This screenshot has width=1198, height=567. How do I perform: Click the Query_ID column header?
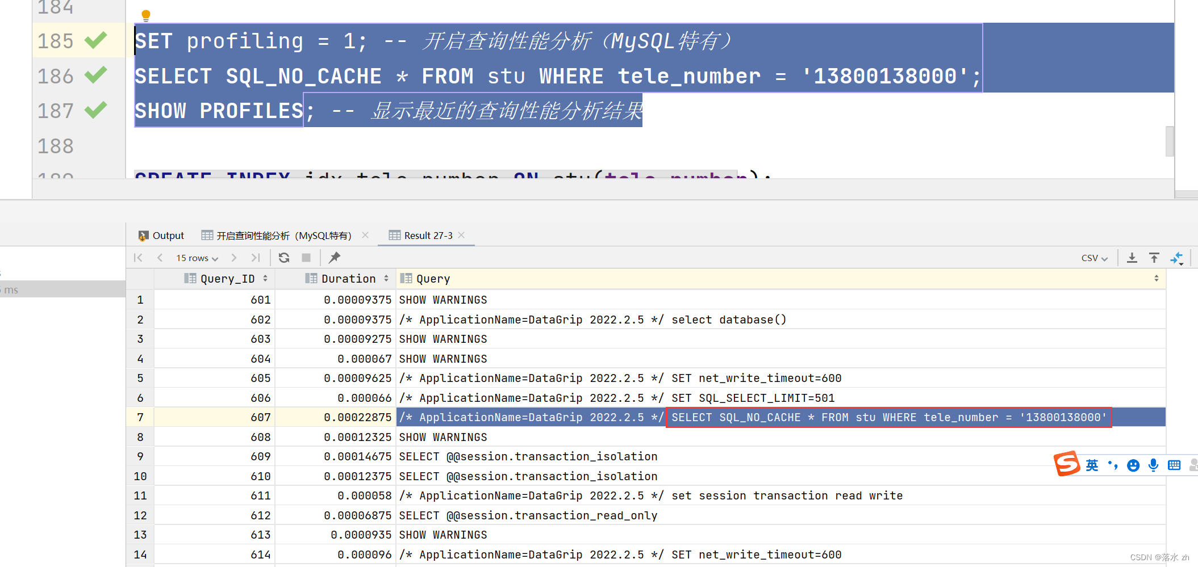point(215,279)
